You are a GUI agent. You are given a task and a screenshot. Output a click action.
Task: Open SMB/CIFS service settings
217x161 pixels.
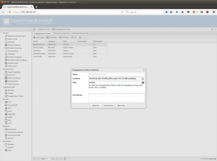click(x=10, y=114)
